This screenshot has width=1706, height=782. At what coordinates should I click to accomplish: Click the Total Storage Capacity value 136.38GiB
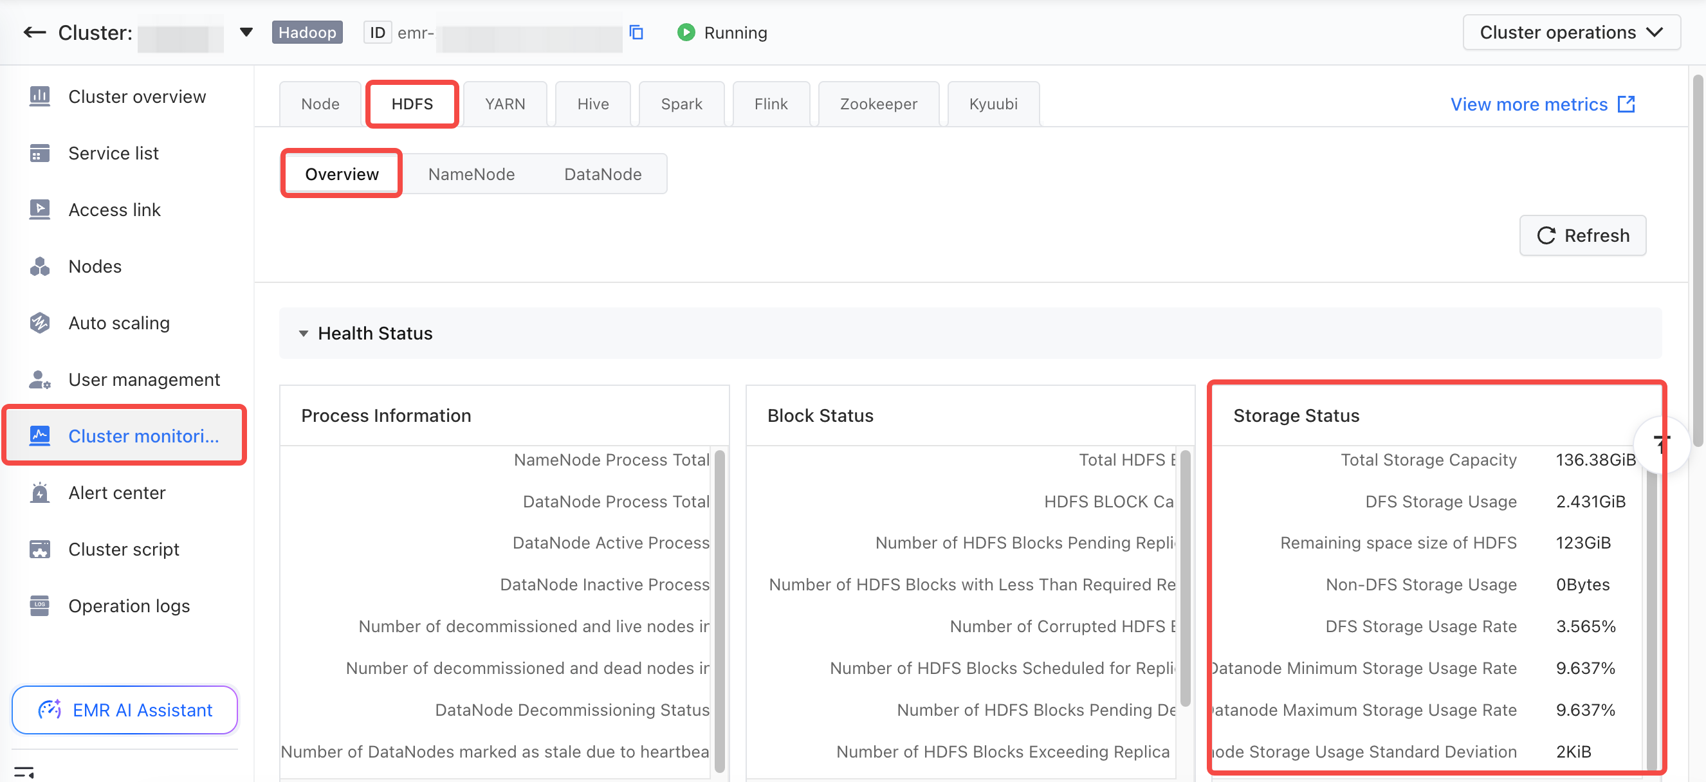(x=1595, y=460)
